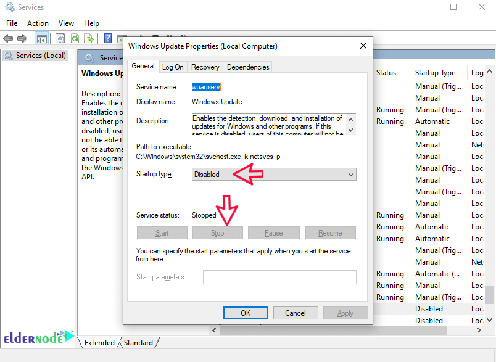
Task: Open the blue Help question mark icon
Action: [107, 39]
